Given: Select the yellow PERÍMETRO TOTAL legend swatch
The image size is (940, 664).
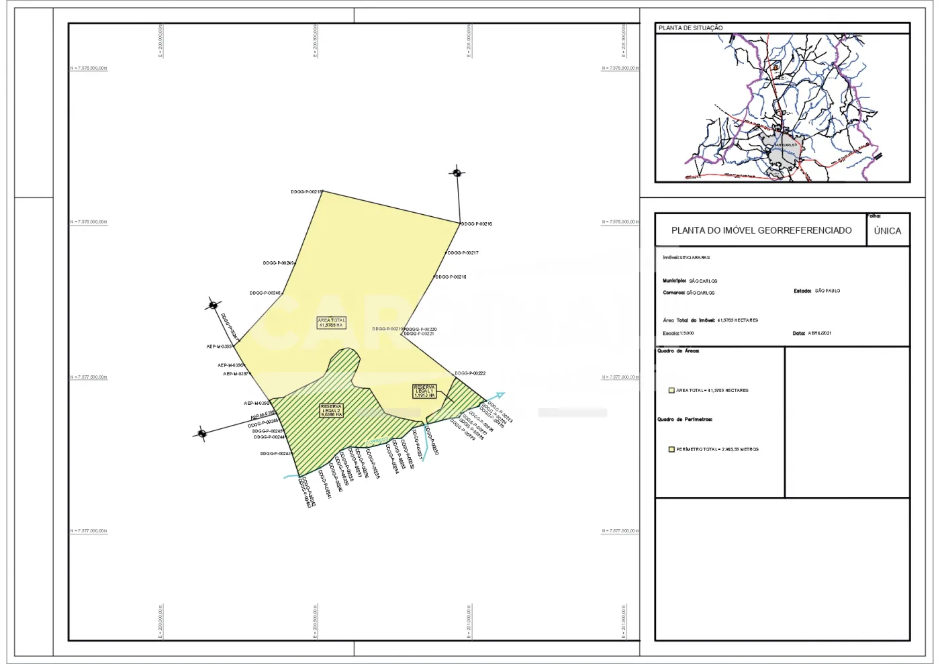Looking at the screenshot, I should pyautogui.click(x=671, y=449).
